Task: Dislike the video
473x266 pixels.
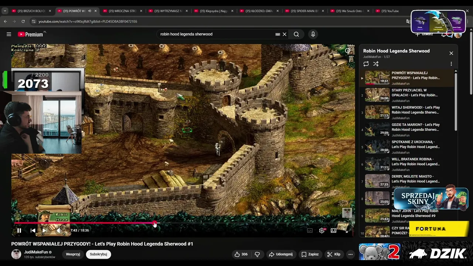Action: pyautogui.click(x=257, y=254)
